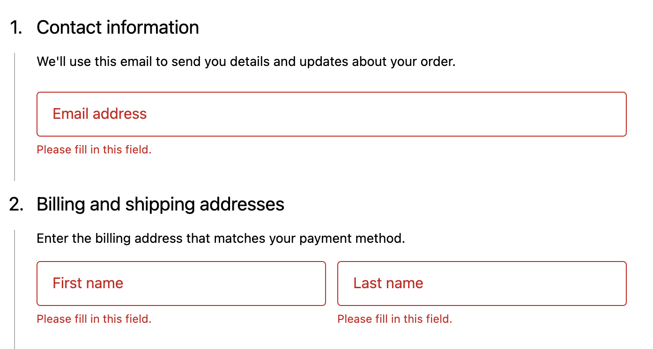Click the blank space between name fields
This screenshot has width=653, height=349.
click(331, 283)
